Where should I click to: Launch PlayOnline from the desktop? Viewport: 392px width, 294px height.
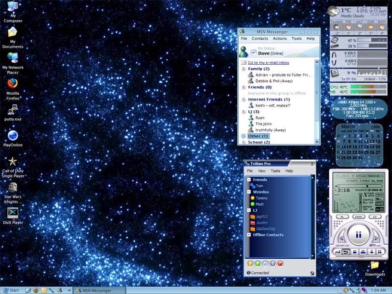[13, 136]
